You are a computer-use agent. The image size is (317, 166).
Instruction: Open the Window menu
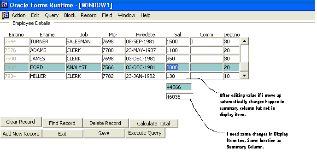coord(126,15)
